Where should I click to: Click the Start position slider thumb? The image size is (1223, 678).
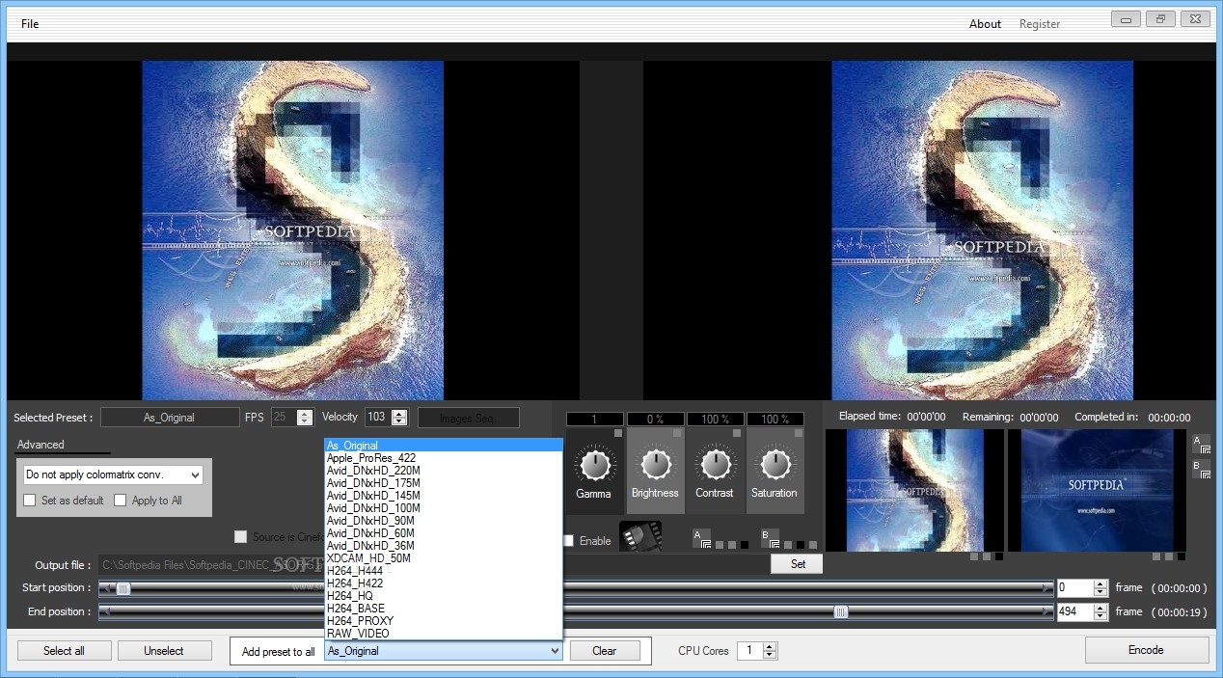[x=122, y=587]
